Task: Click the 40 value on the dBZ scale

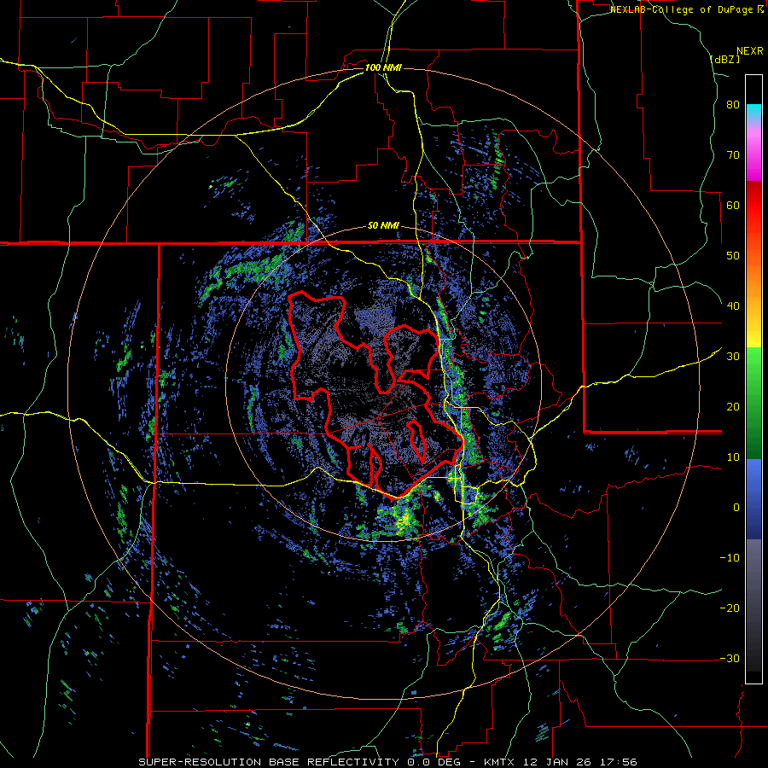Action: point(733,306)
